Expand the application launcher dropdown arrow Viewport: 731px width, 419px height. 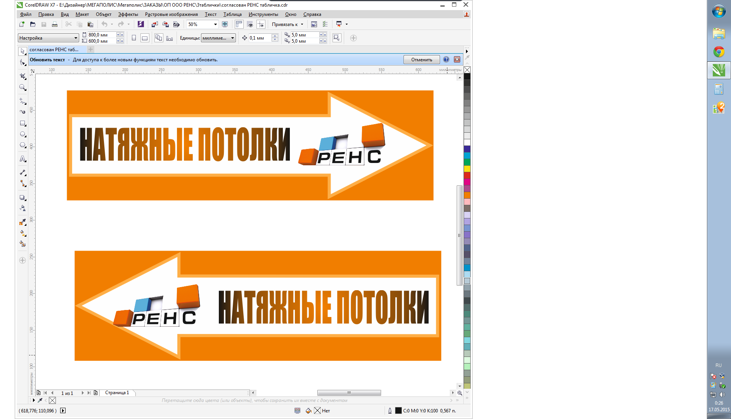click(x=346, y=24)
